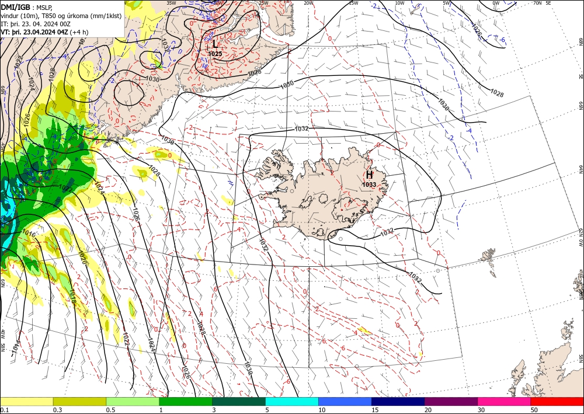Image resolution: width=584 pixels, height=414 pixels.
Task: Click the 'DMI/IGB : MSLP,' header line
Action: [27, 8]
